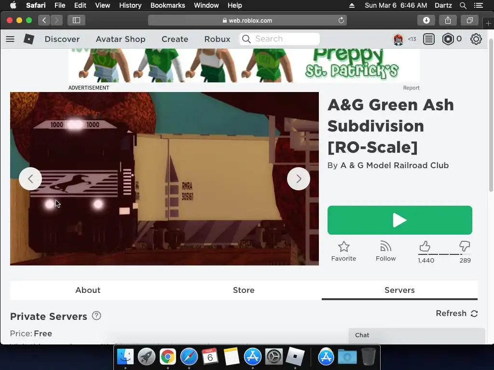Open Private Servers help question icon

[96, 316]
